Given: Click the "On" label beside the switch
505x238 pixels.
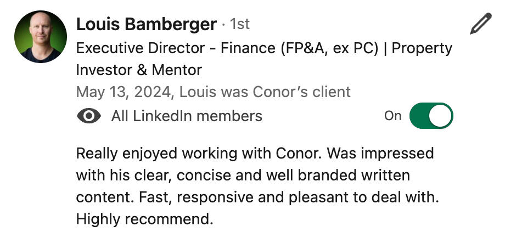Looking at the screenshot, I should click(x=392, y=116).
